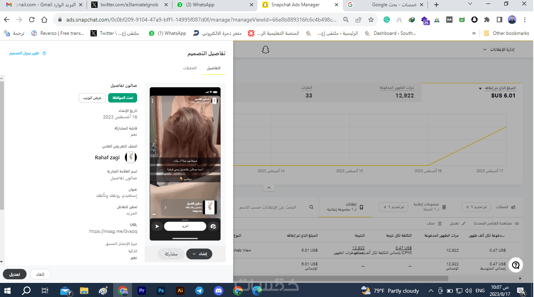Click the eye icon for viewing selected items
The height and width of the screenshot is (297, 534).
[x=517, y=223]
